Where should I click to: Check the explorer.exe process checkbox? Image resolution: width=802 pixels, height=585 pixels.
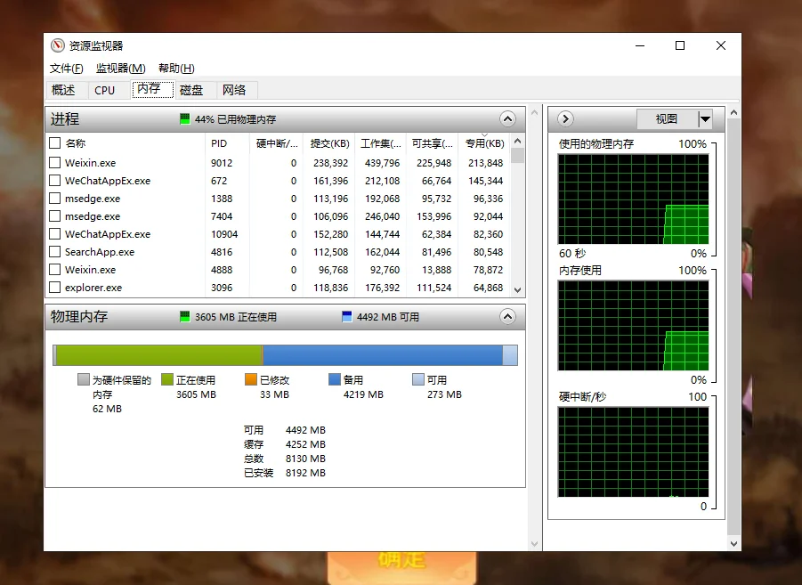pos(54,287)
